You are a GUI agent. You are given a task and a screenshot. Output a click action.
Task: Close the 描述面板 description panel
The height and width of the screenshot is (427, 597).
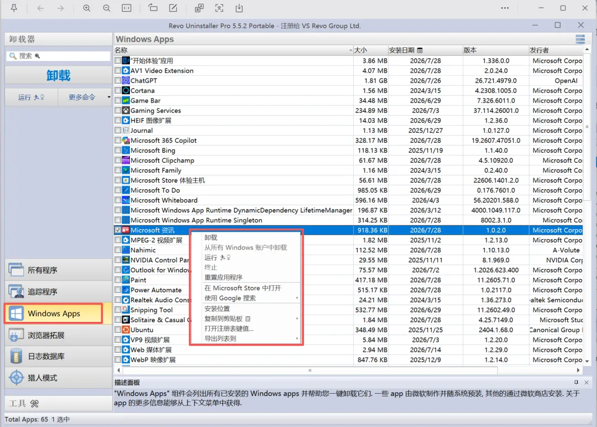(x=586, y=382)
